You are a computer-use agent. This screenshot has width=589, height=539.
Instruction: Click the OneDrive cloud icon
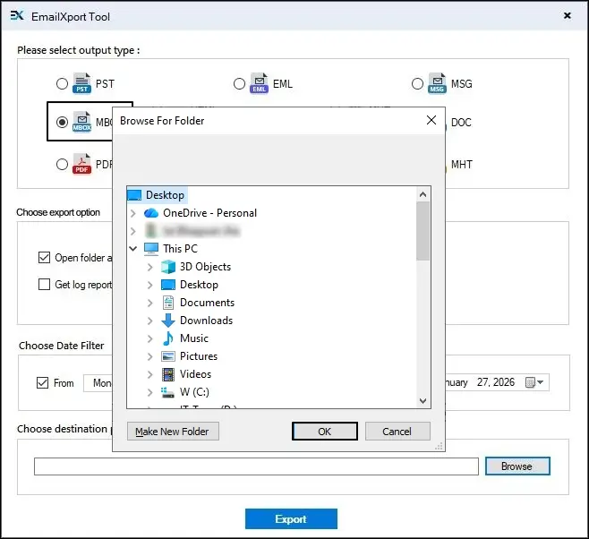[x=151, y=213]
